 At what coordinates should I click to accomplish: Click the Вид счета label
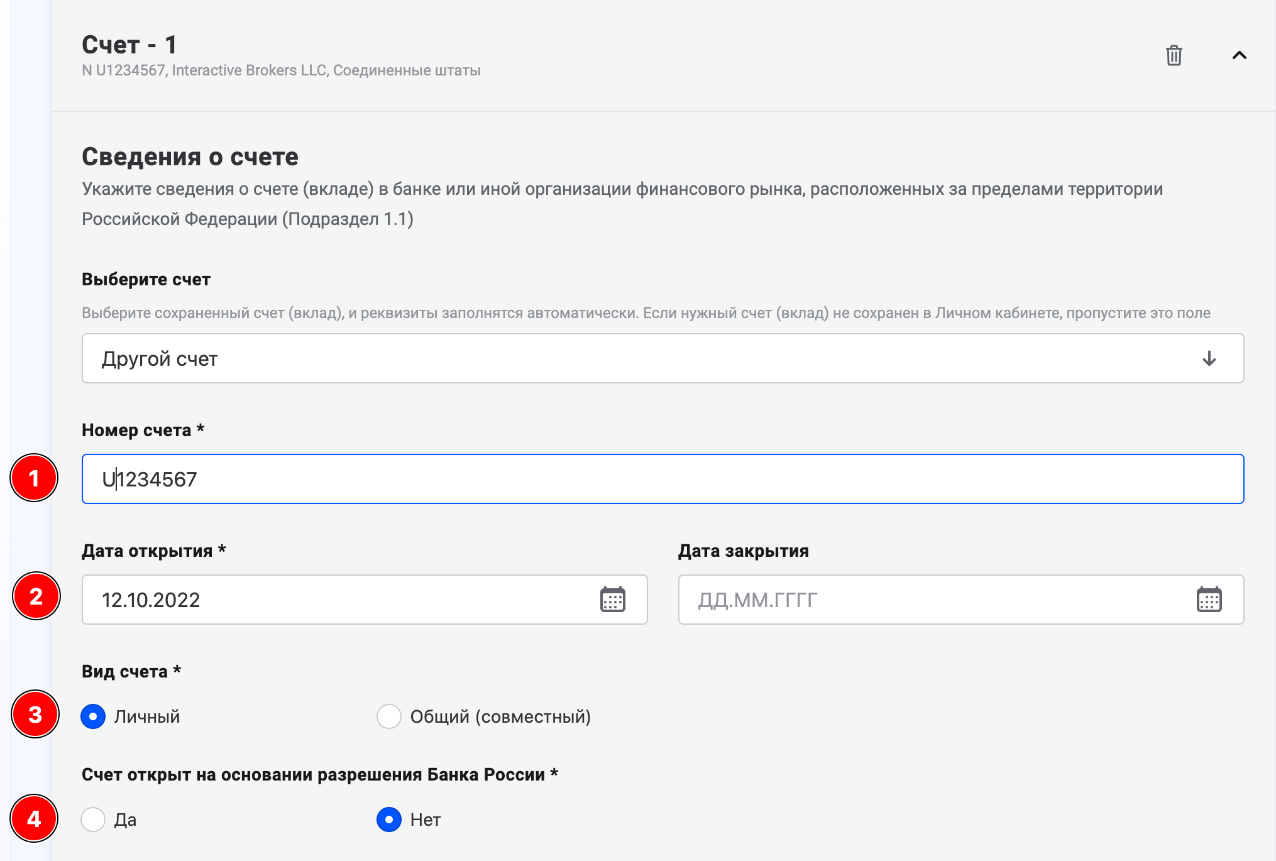coord(131,671)
